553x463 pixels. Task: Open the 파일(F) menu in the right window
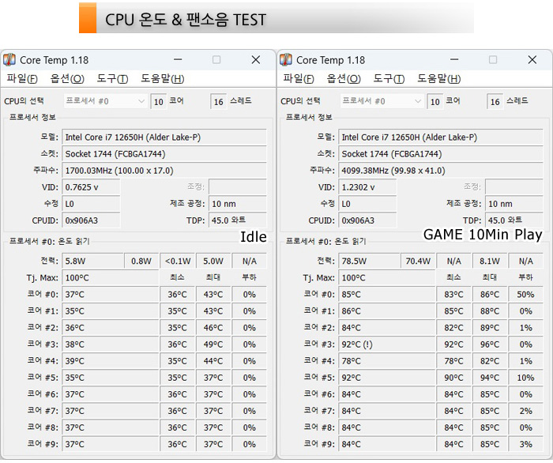tap(298, 78)
